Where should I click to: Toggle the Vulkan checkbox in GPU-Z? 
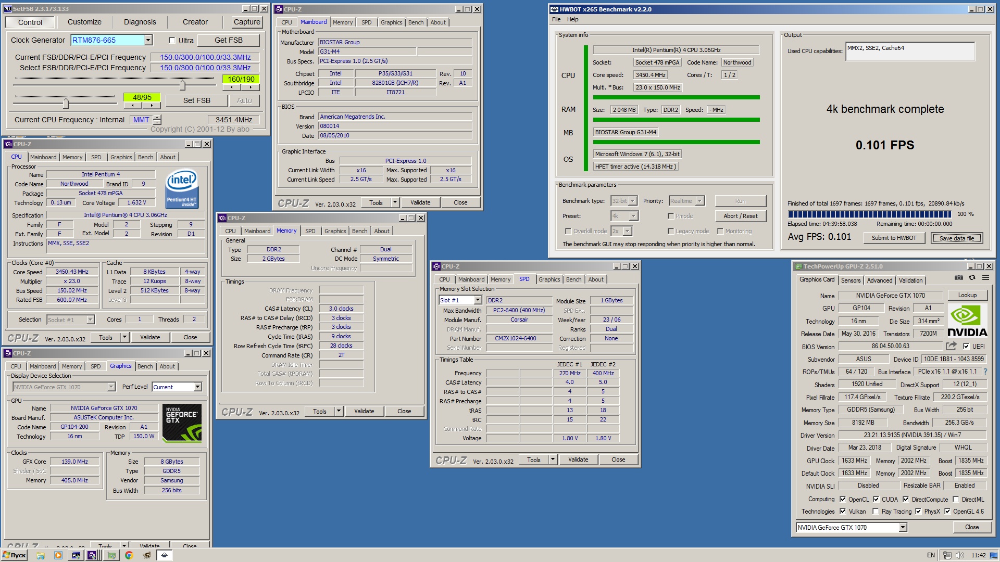[x=843, y=512]
